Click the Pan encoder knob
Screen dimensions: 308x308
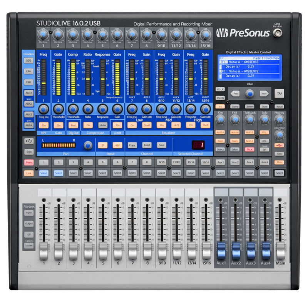pyautogui.click(x=88, y=146)
